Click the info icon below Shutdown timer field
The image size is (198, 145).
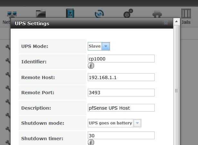(91, 142)
